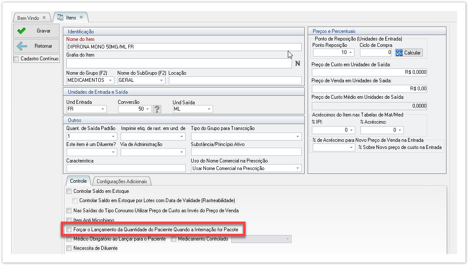
Task: Select the Bem Vindo tab
Action: point(28,18)
